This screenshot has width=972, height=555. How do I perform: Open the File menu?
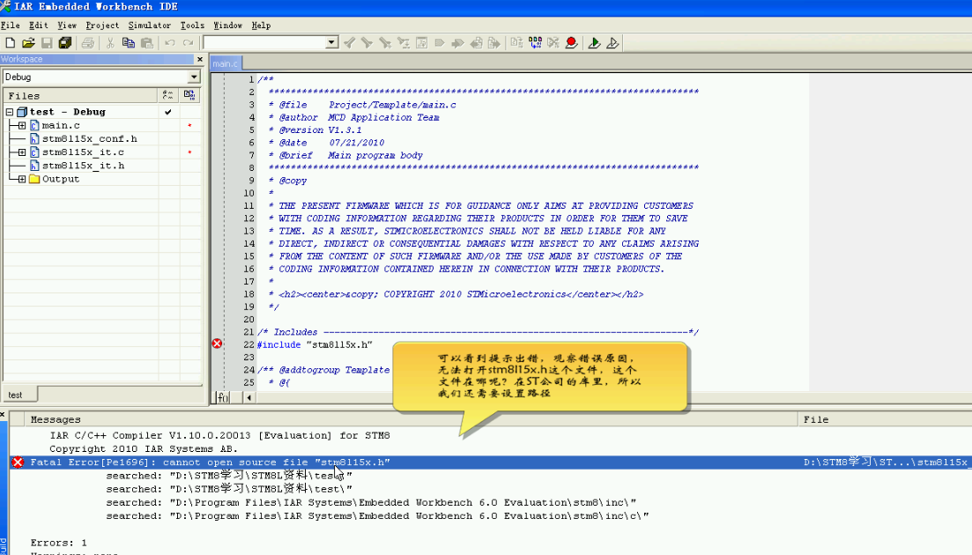click(11, 26)
